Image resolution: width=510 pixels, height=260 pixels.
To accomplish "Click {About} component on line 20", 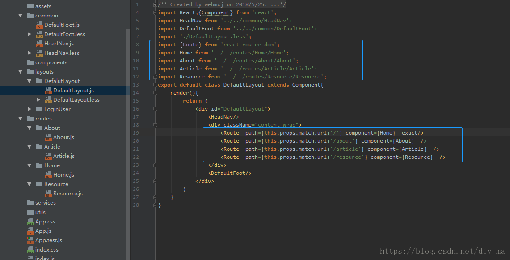I will [x=403, y=141].
